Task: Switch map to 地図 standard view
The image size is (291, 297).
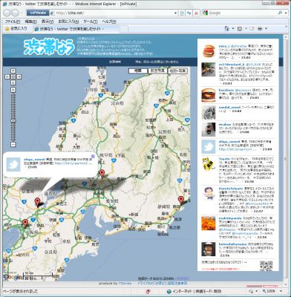Action: click(x=138, y=71)
